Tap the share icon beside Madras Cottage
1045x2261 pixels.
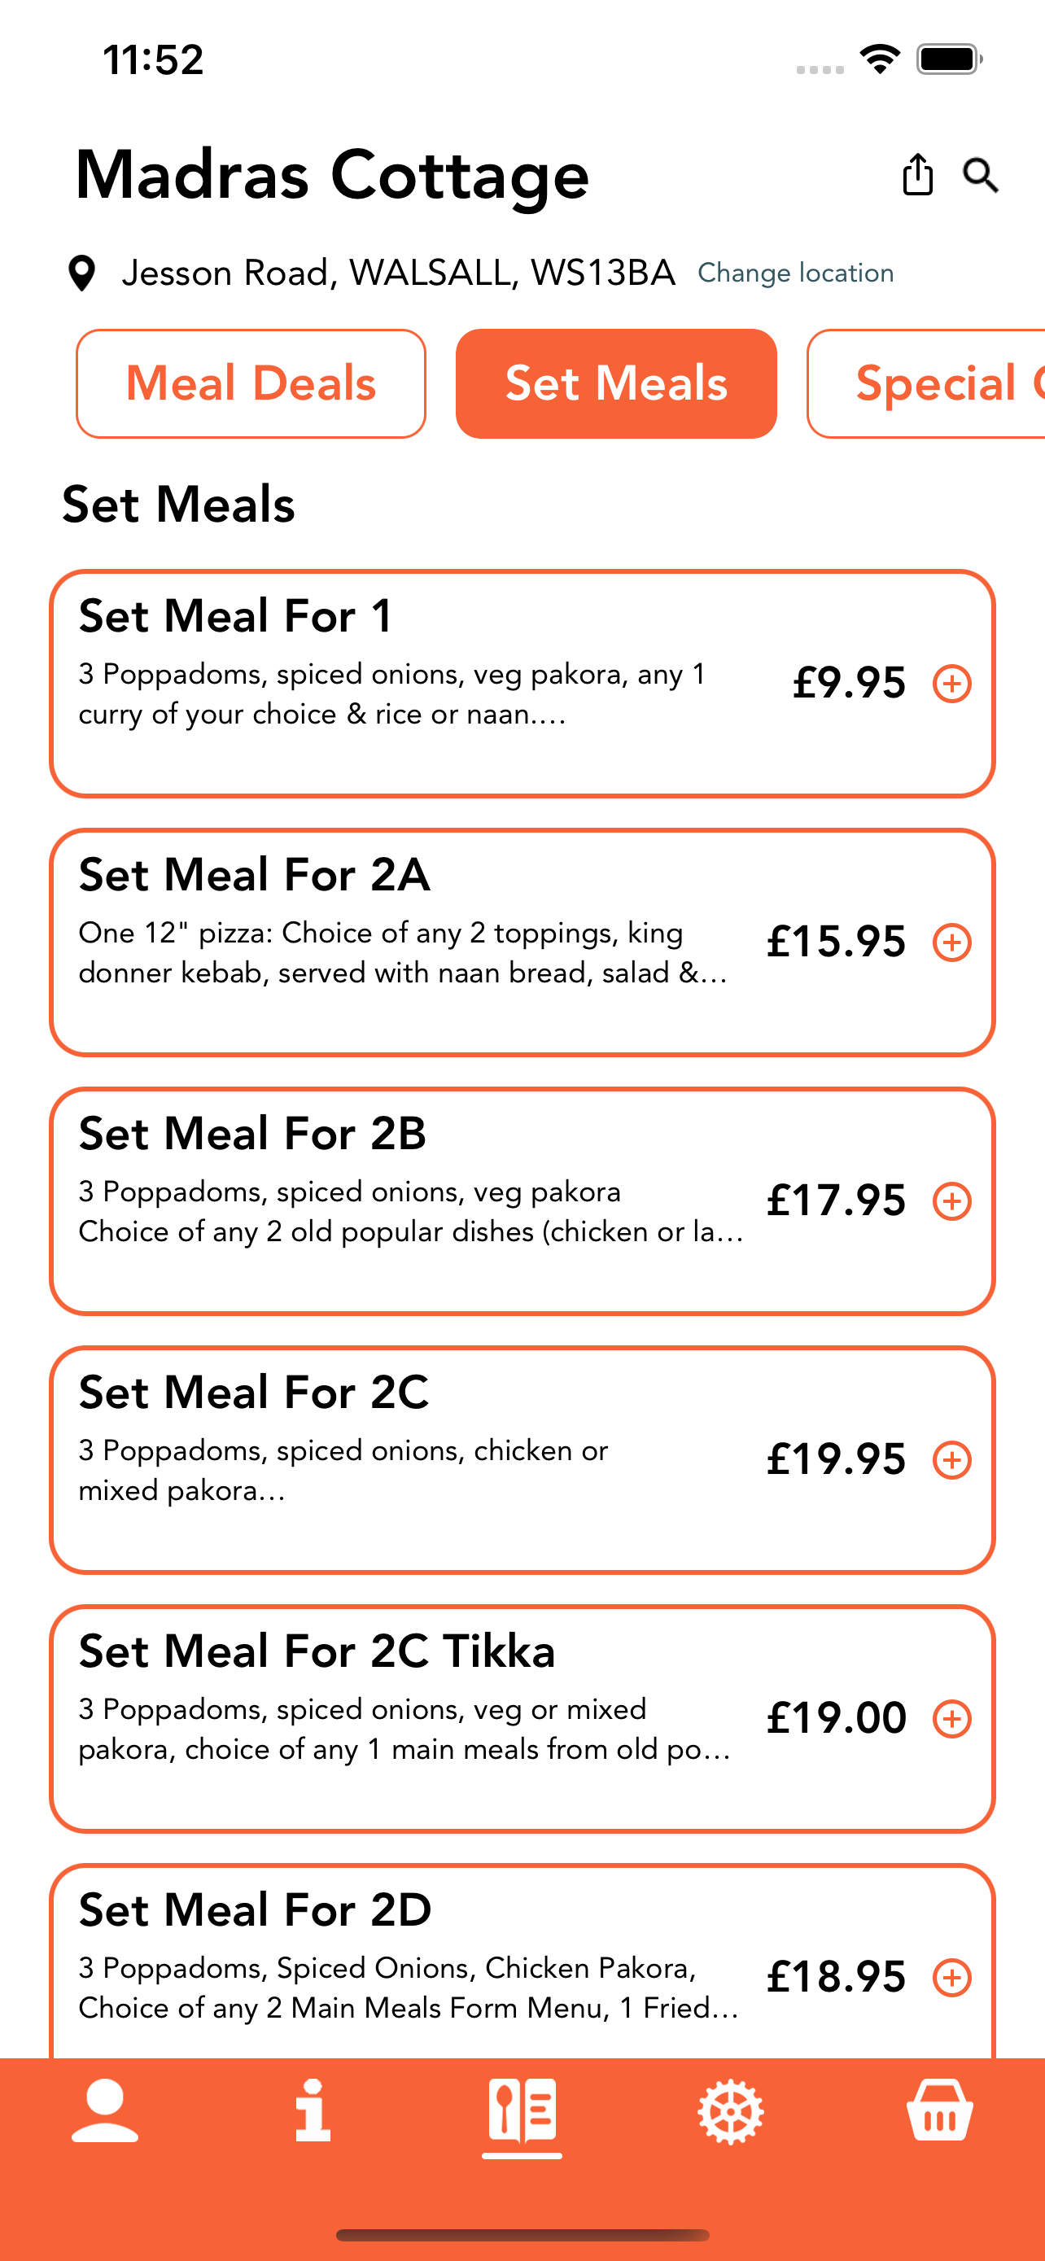[x=918, y=174]
